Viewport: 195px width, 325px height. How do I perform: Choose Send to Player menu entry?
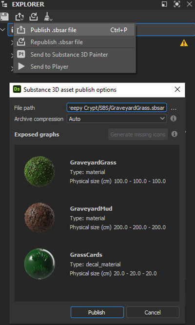(75, 67)
